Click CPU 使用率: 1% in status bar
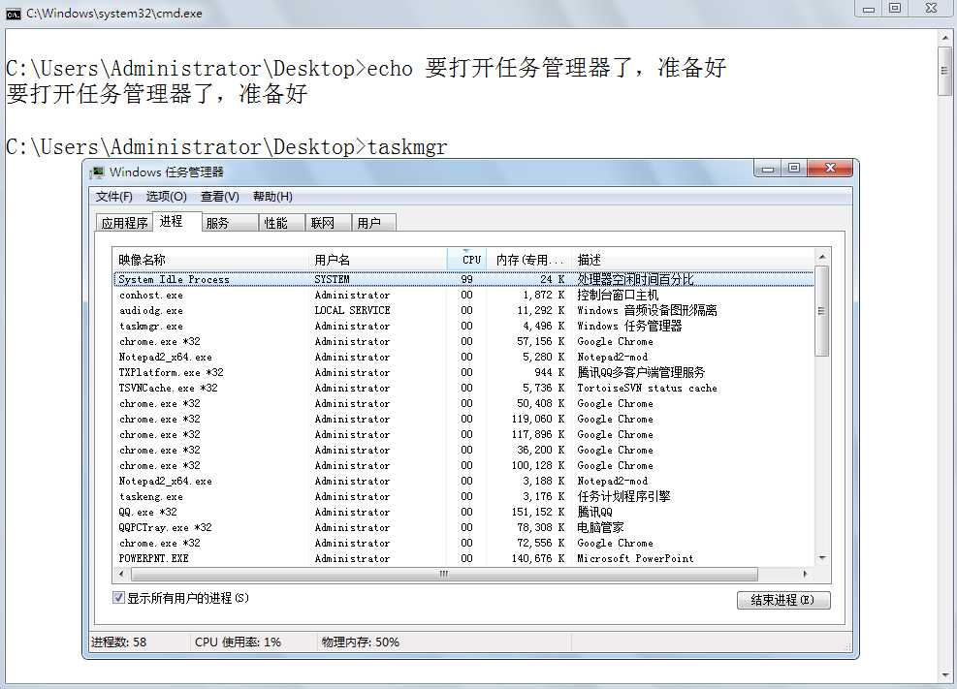 238,642
